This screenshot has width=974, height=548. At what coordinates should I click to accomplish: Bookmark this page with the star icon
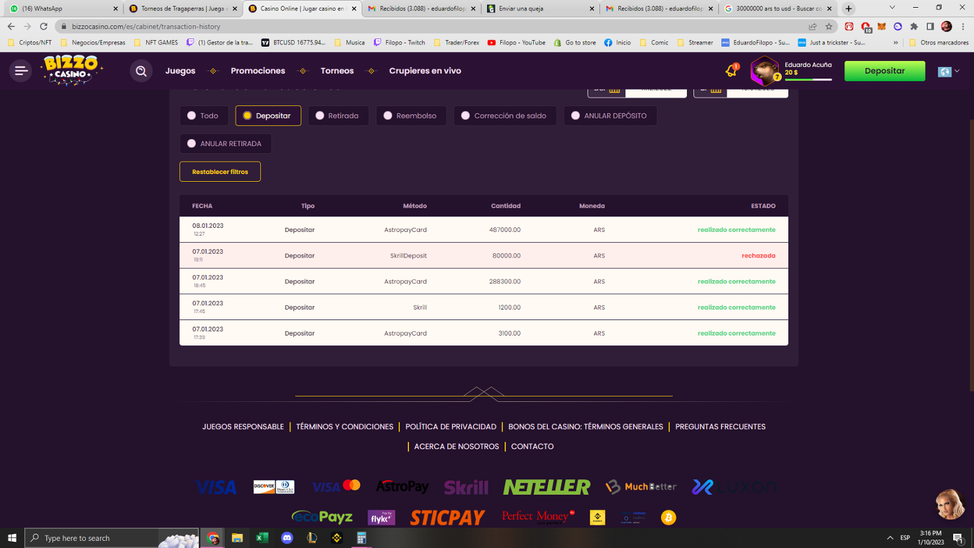tap(829, 27)
